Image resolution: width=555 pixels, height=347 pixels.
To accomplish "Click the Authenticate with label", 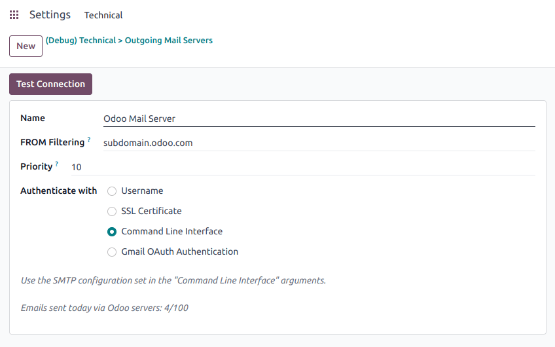I will click(58, 191).
